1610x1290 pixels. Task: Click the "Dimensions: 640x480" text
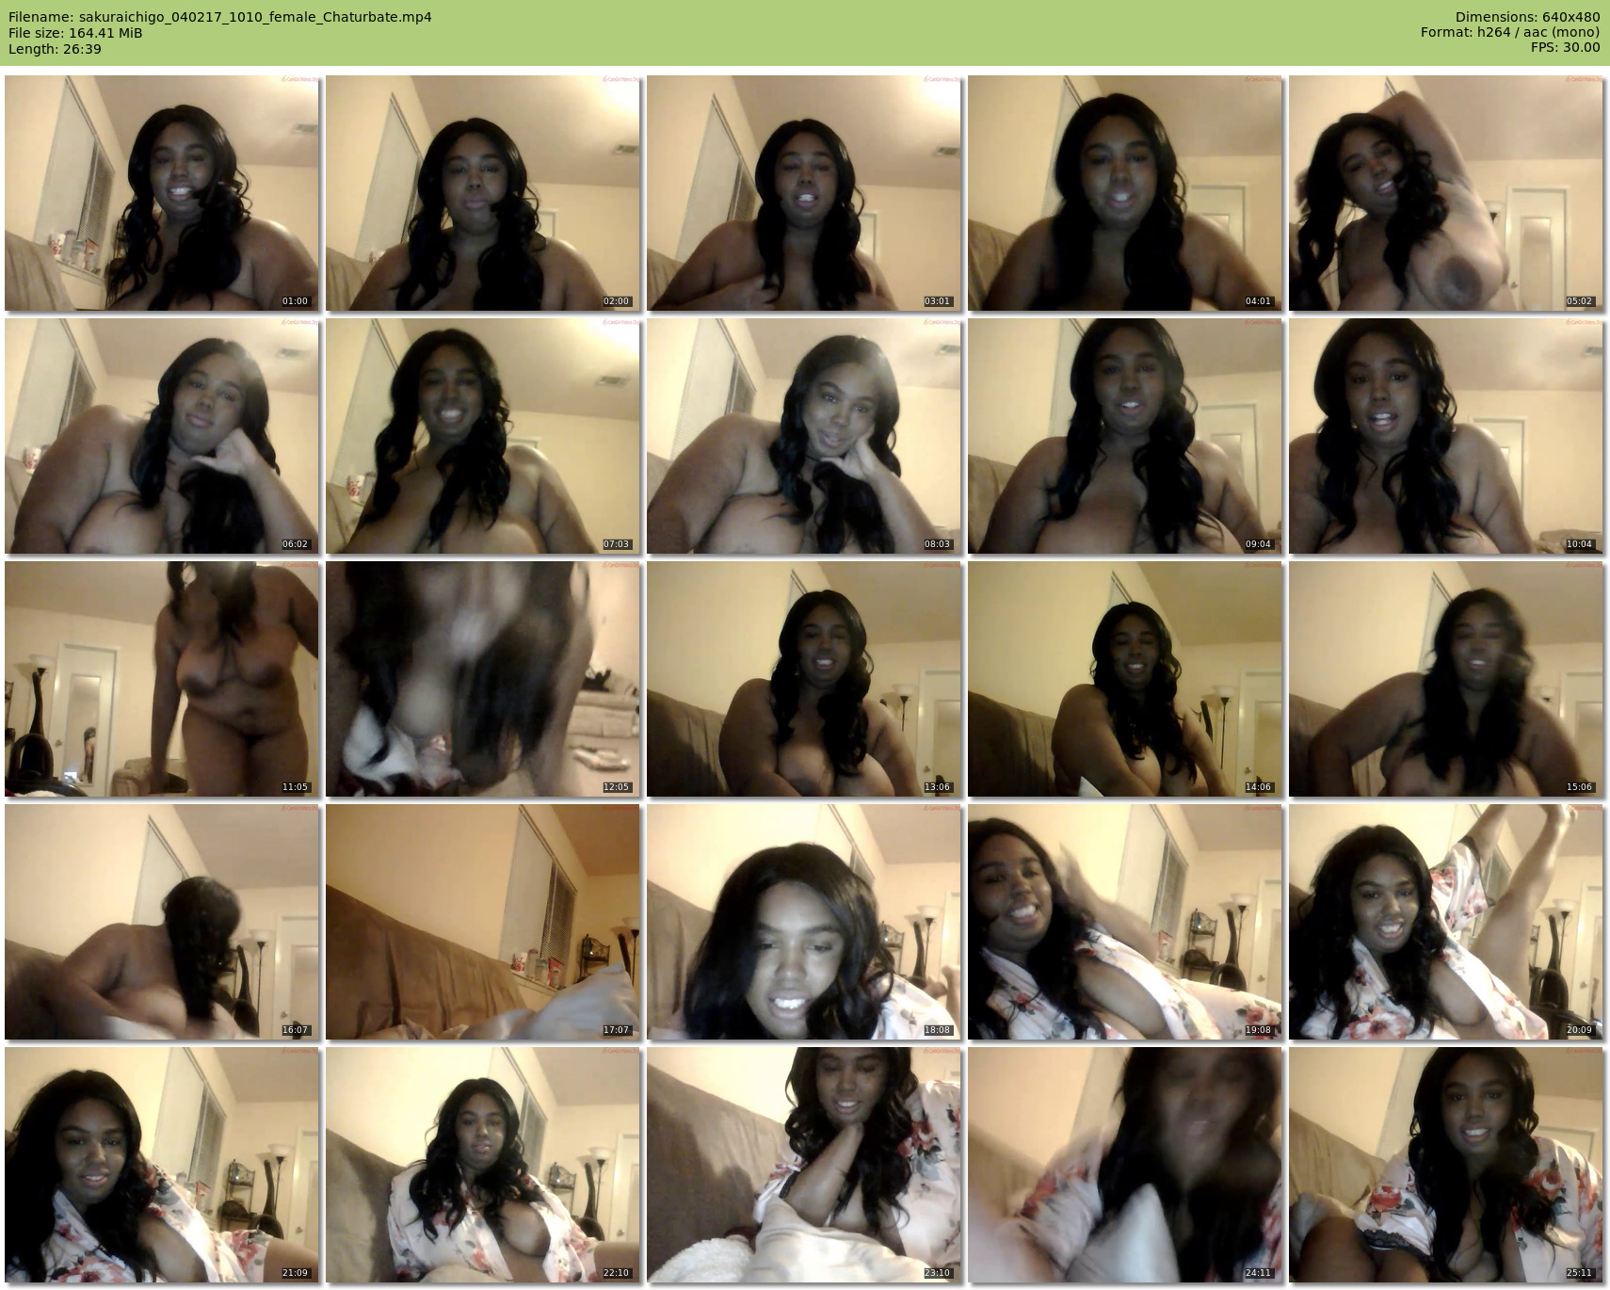point(1527,17)
